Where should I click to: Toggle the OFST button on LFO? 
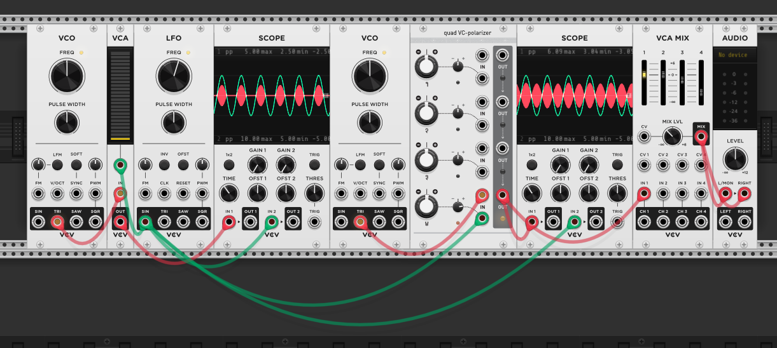183,165
